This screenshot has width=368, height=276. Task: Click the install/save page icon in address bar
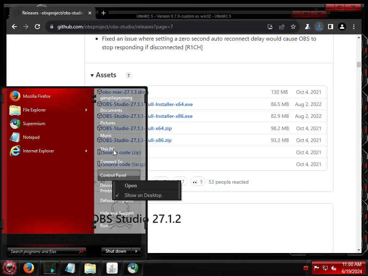[x=270, y=27]
